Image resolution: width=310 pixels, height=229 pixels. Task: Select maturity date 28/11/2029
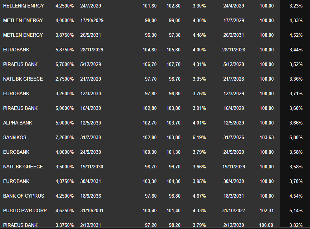click(x=92, y=50)
